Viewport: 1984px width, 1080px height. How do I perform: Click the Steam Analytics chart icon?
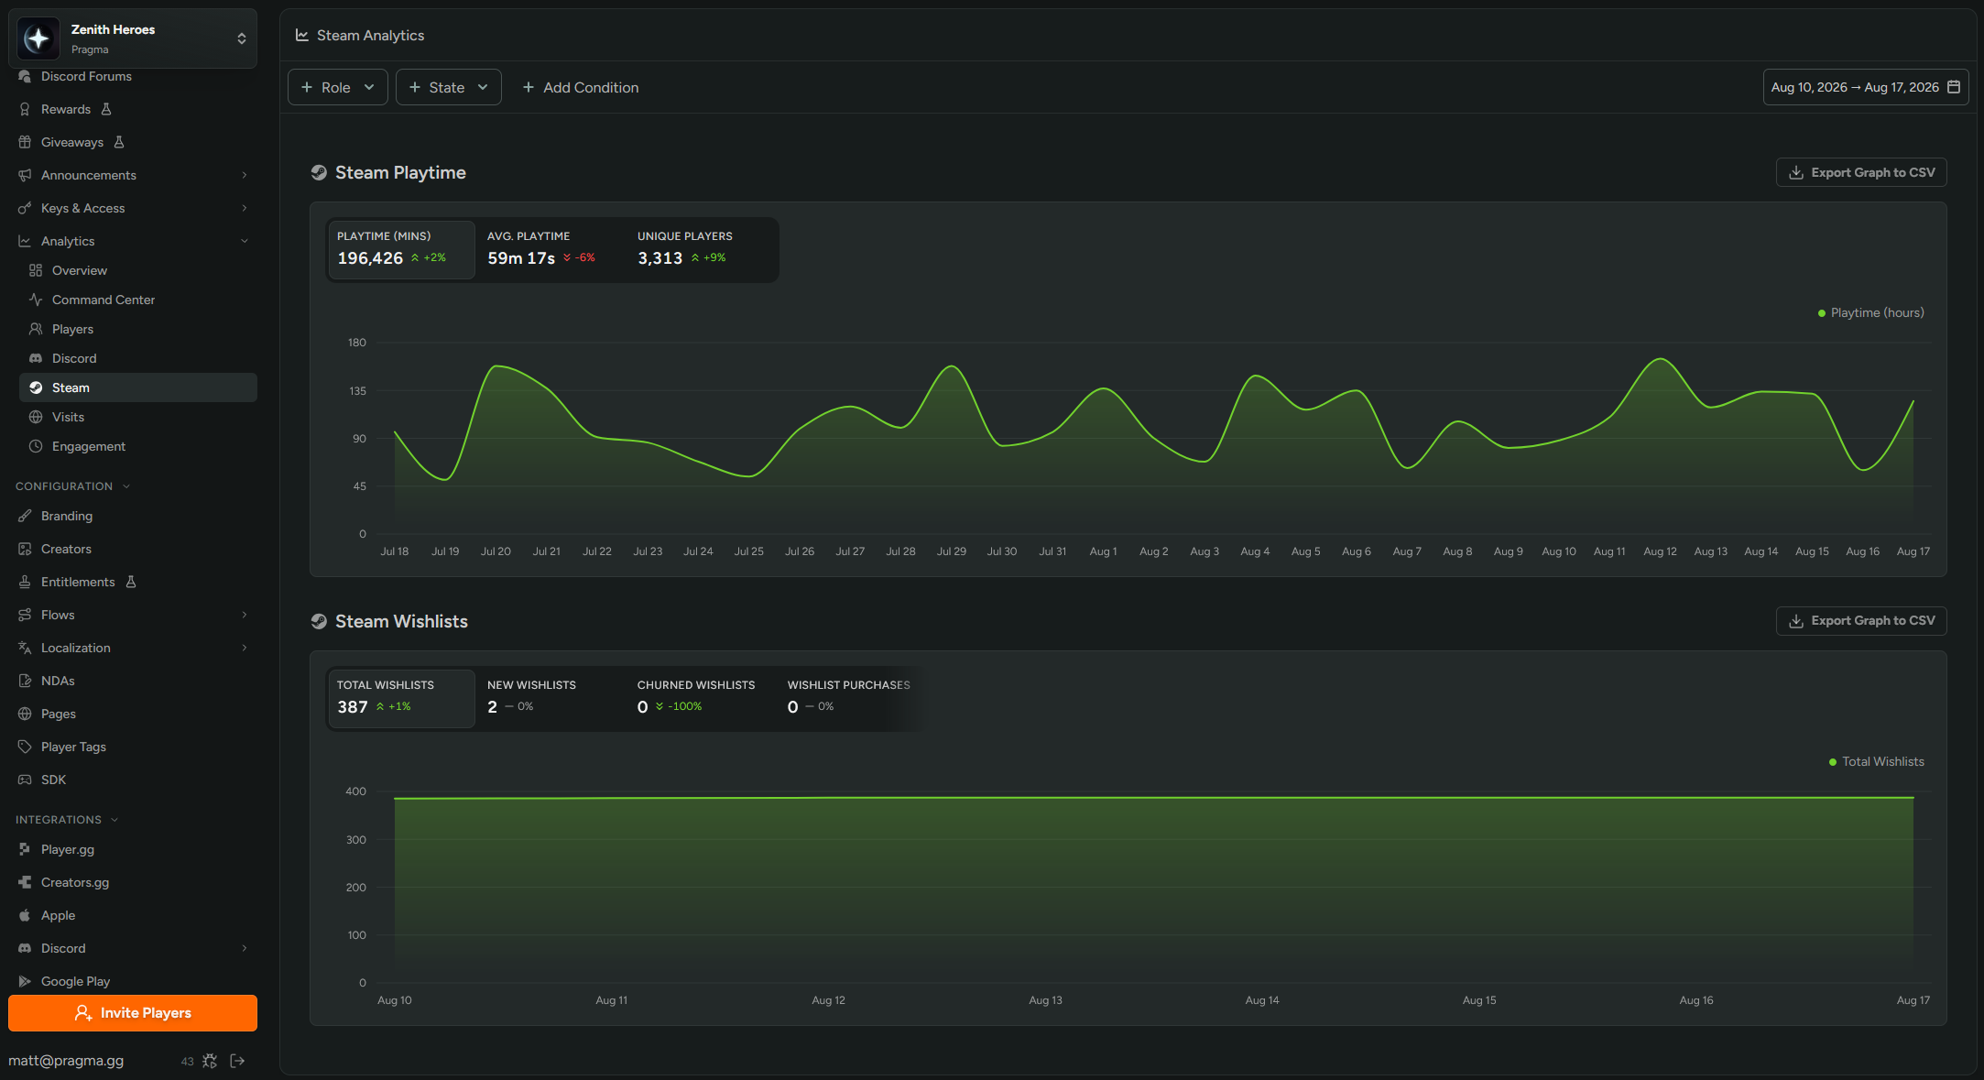pyautogui.click(x=301, y=35)
